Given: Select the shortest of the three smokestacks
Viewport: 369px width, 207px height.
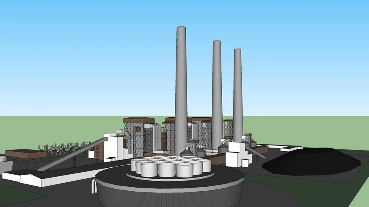Looking at the screenshot, I should 238,95.
